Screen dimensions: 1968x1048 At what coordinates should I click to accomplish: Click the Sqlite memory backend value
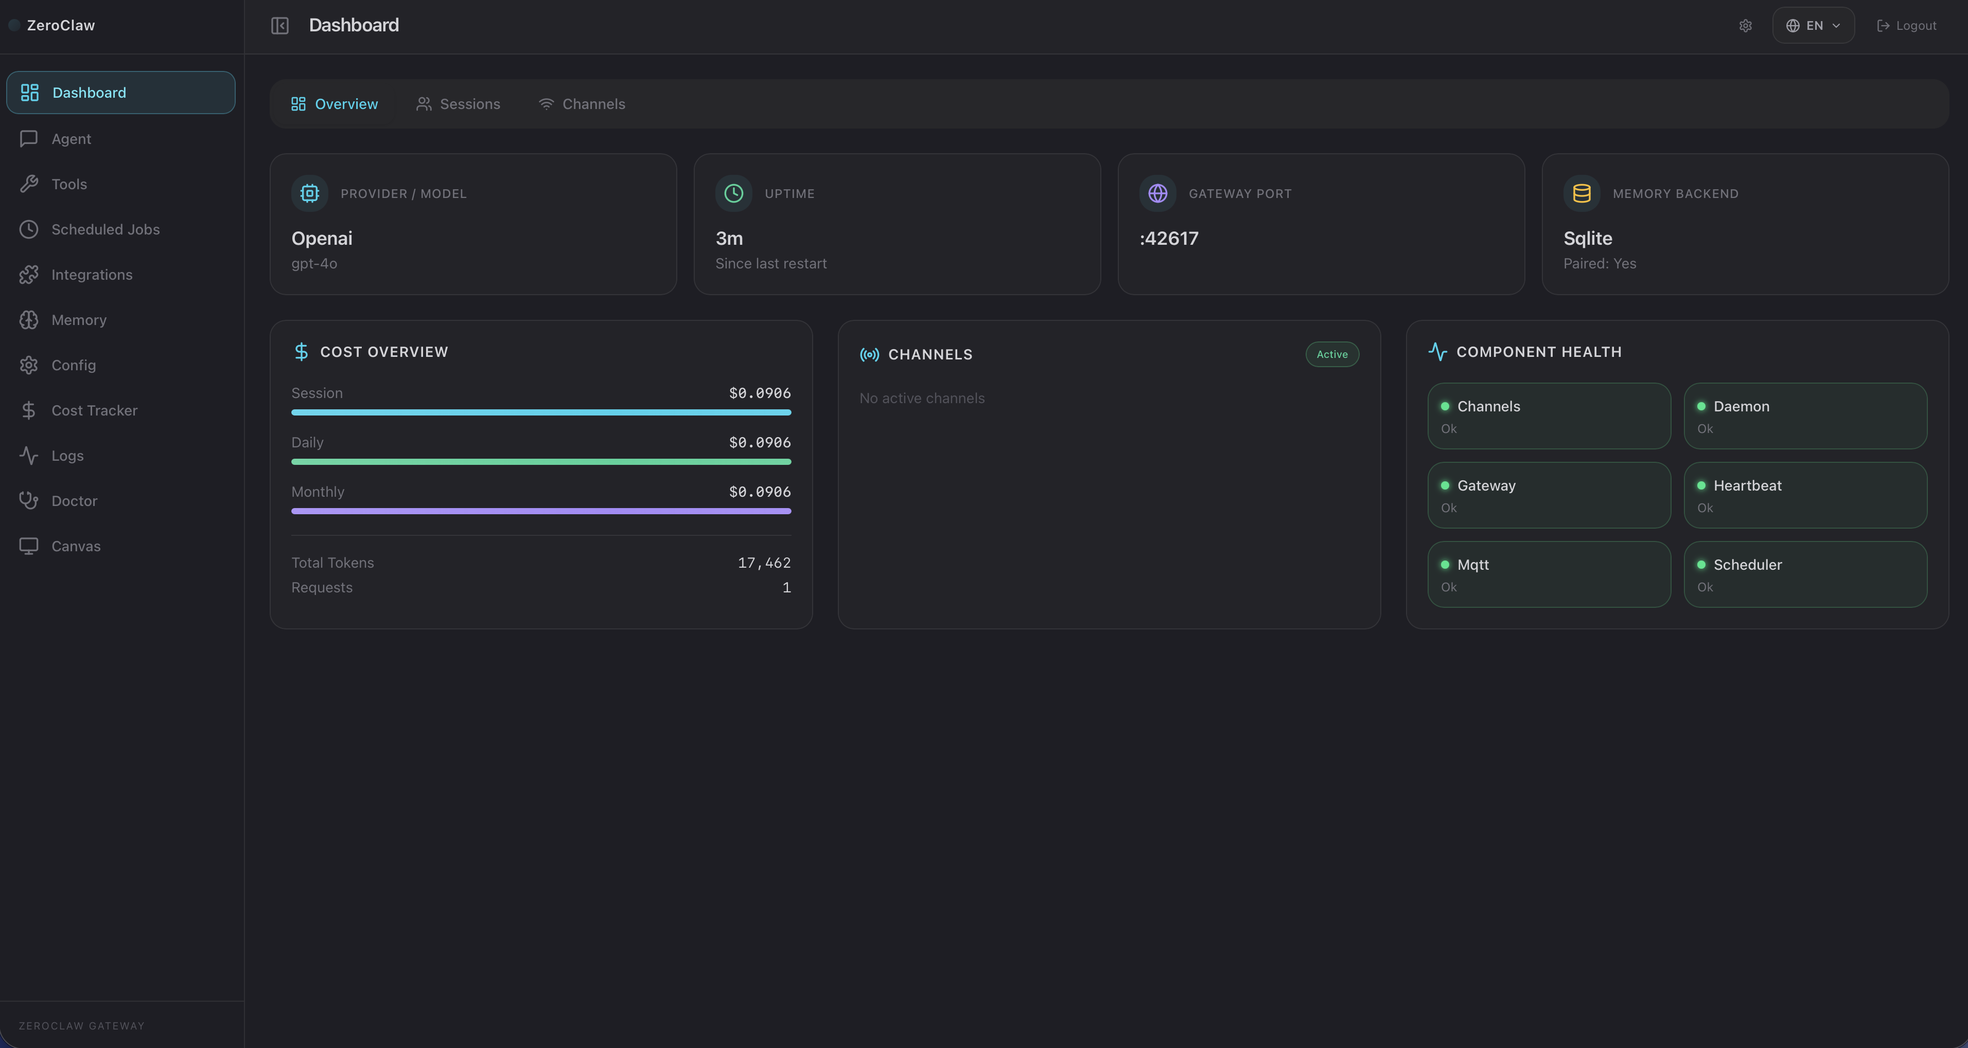1588,238
